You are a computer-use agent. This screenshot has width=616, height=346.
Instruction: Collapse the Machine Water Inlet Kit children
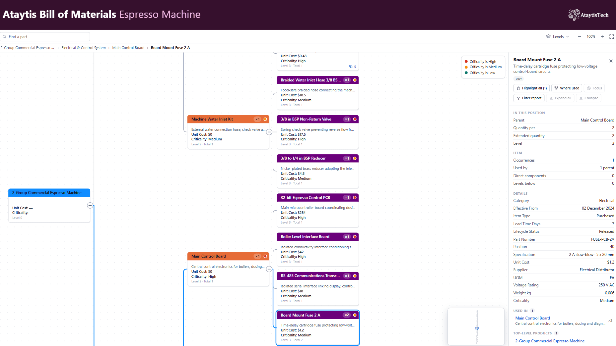tap(269, 132)
